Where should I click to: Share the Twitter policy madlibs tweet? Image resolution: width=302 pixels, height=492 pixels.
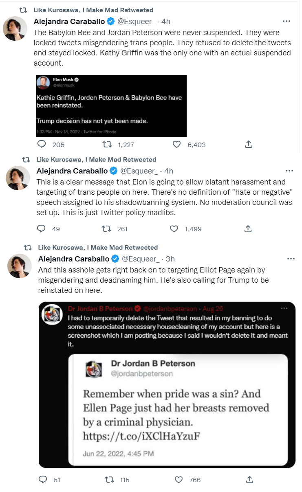(248, 229)
